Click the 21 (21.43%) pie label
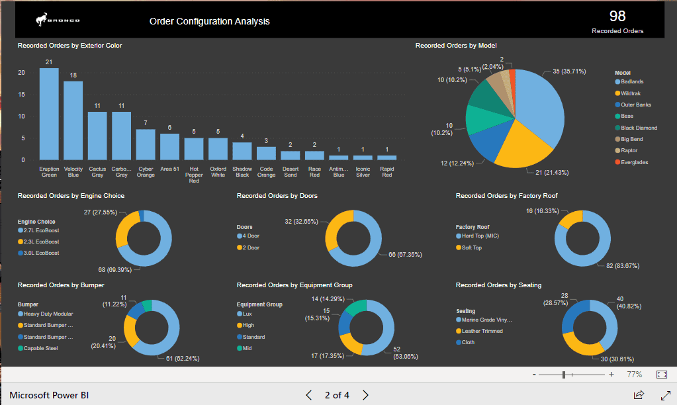This screenshot has height=405, width=677. 552,172
